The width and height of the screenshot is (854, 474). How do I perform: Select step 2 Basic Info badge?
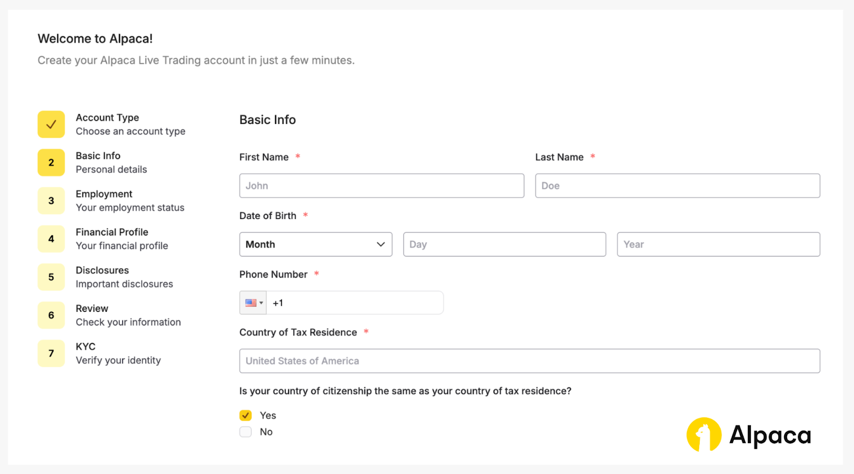51,163
